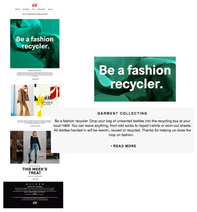Viewport: 197px width, 212px height.
Task: Click the white H&M logo in footer
Action: [35, 203]
